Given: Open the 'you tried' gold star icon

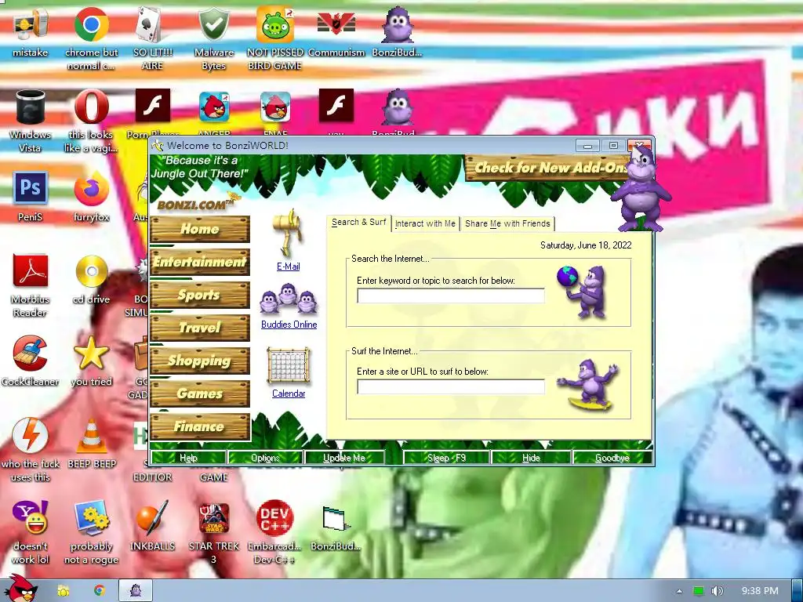Looking at the screenshot, I should [91, 353].
